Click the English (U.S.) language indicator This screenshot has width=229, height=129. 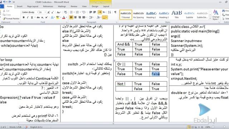pyautogui.click(x=36, y=127)
